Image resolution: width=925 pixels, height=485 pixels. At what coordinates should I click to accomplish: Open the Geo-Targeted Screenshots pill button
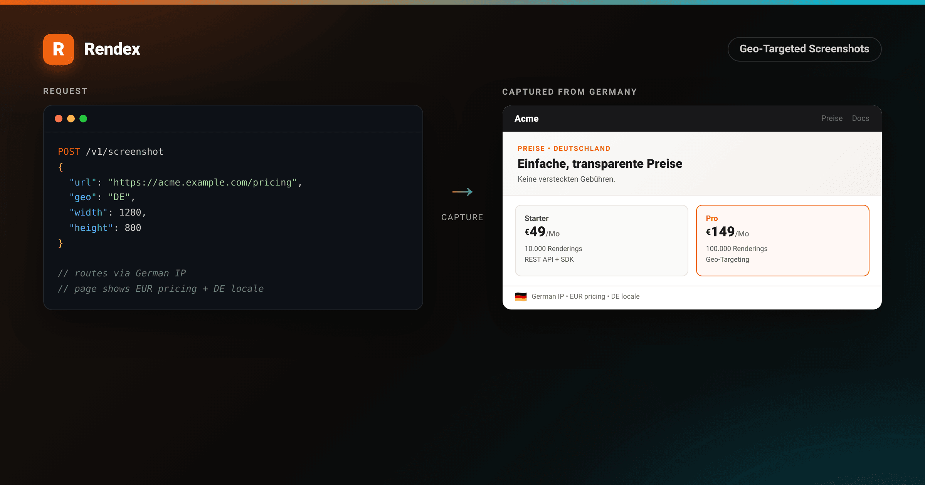point(804,49)
